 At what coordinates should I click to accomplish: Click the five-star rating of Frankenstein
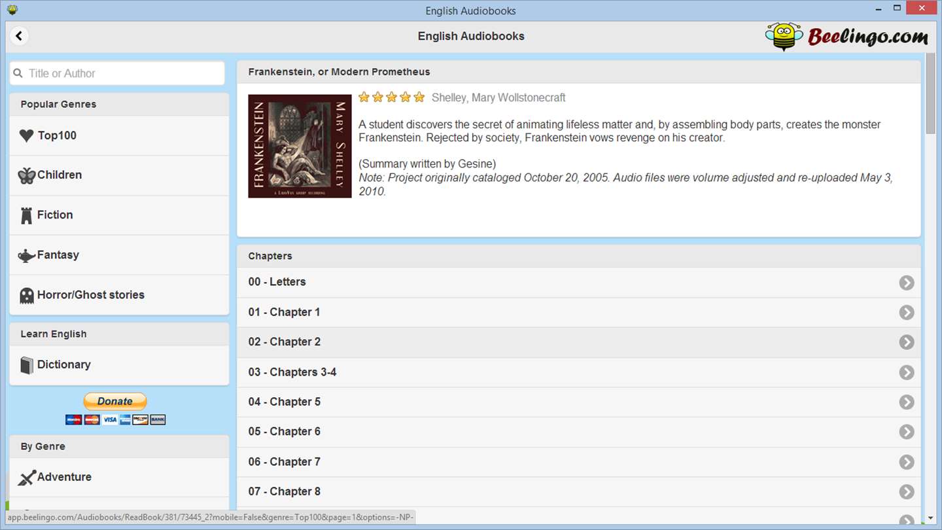coord(391,97)
